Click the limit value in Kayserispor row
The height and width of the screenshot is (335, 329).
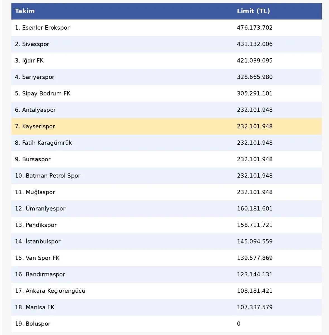click(x=254, y=126)
